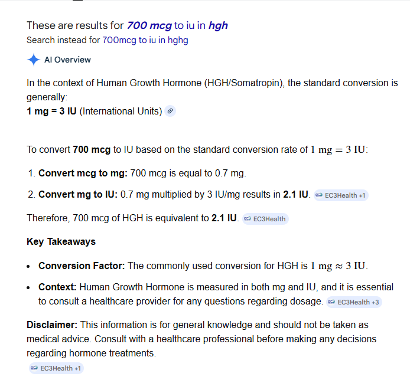Click the "Conversion Factor:" bullet label
Image resolution: width=410 pixels, height=380 pixels.
pos(82,266)
